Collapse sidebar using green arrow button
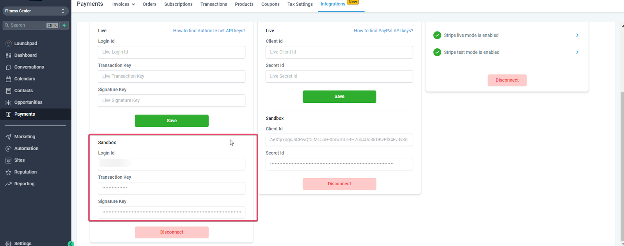 click(71, 244)
